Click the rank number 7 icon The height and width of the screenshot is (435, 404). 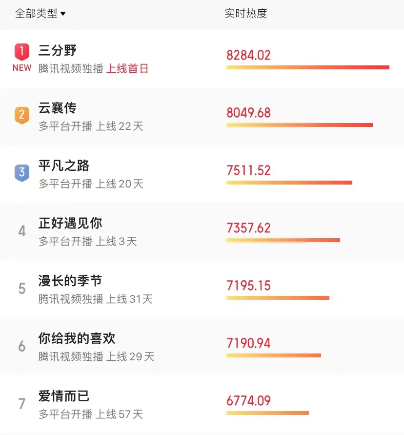(22, 404)
